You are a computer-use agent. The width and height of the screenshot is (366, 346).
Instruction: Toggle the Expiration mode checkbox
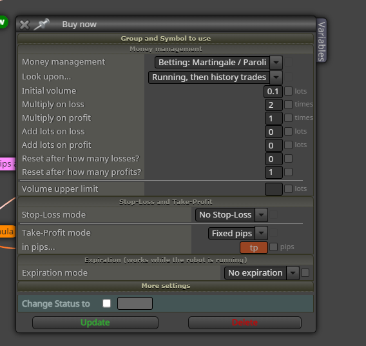(305, 272)
